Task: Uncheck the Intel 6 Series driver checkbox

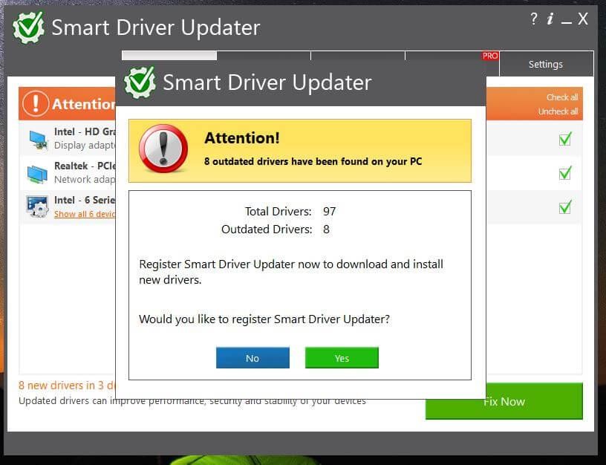Action: coord(565,207)
